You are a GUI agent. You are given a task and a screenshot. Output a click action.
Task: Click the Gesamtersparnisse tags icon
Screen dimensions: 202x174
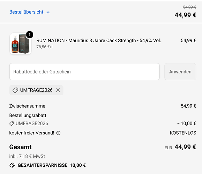click(x=13, y=165)
